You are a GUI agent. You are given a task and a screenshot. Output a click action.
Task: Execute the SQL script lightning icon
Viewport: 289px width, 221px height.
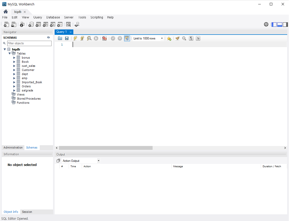[75, 38]
